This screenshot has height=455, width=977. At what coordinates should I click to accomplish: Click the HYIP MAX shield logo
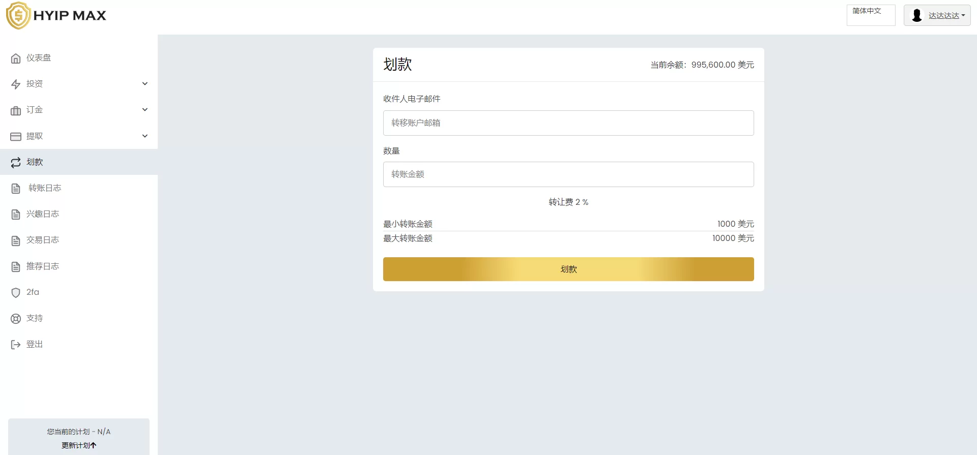(x=18, y=16)
